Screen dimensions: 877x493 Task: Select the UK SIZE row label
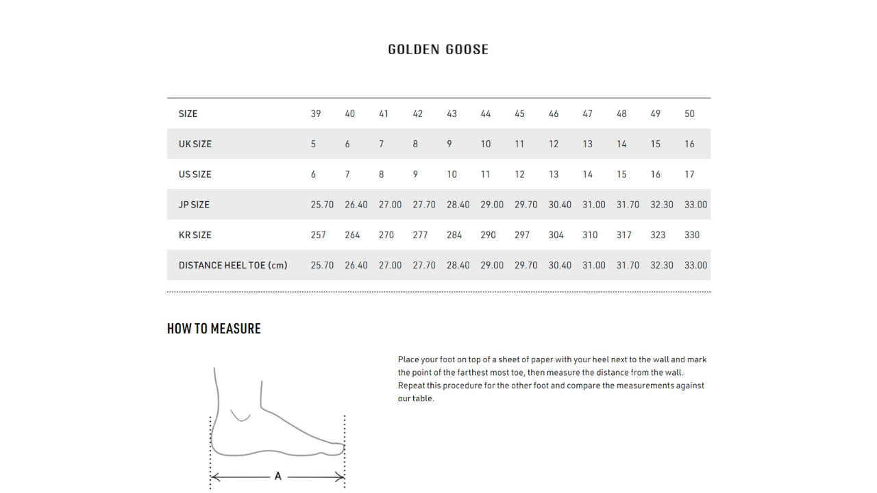coord(195,144)
